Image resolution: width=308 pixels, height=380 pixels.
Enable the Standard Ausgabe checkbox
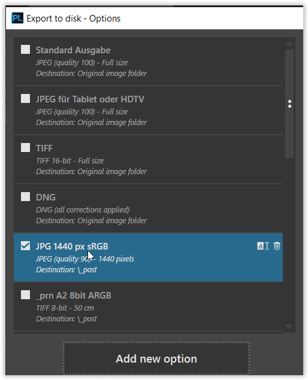click(x=26, y=50)
